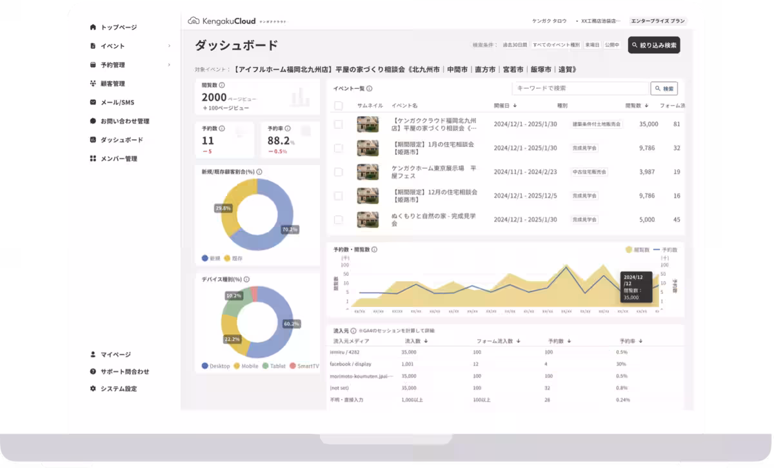Check the select-all checkbox in event table header
Image resolution: width=774 pixels, height=468 pixels.
[339, 106]
